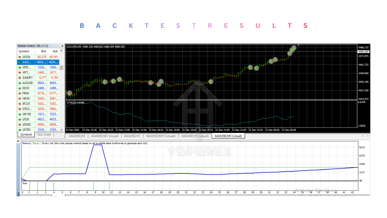Click the left chevron on the chart tab bar

[x=362, y=136]
